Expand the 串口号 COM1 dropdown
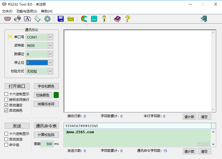The height and width of the screenshot is (159, 222). pos(50,37)
